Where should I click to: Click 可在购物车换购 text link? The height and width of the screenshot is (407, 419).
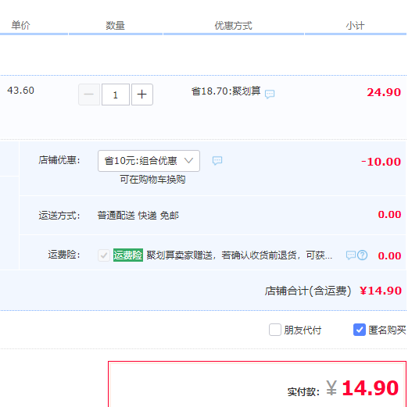click(152, 180)
